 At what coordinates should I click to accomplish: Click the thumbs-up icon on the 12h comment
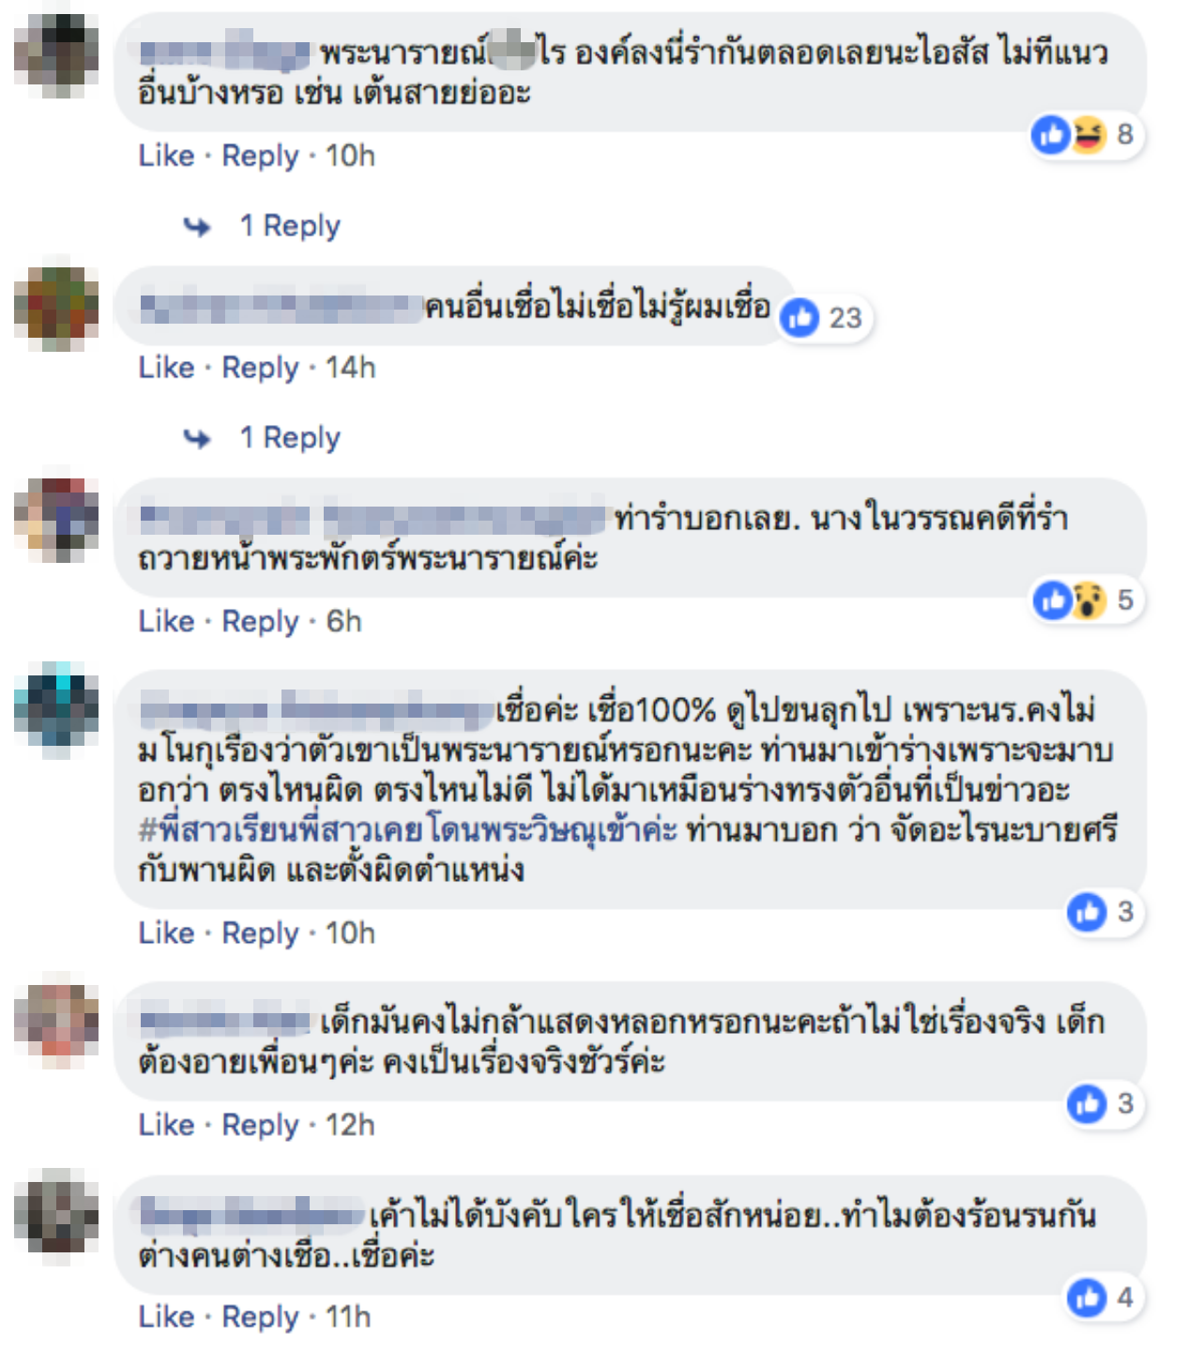pyautogui.click(x=1087, y=1104)
